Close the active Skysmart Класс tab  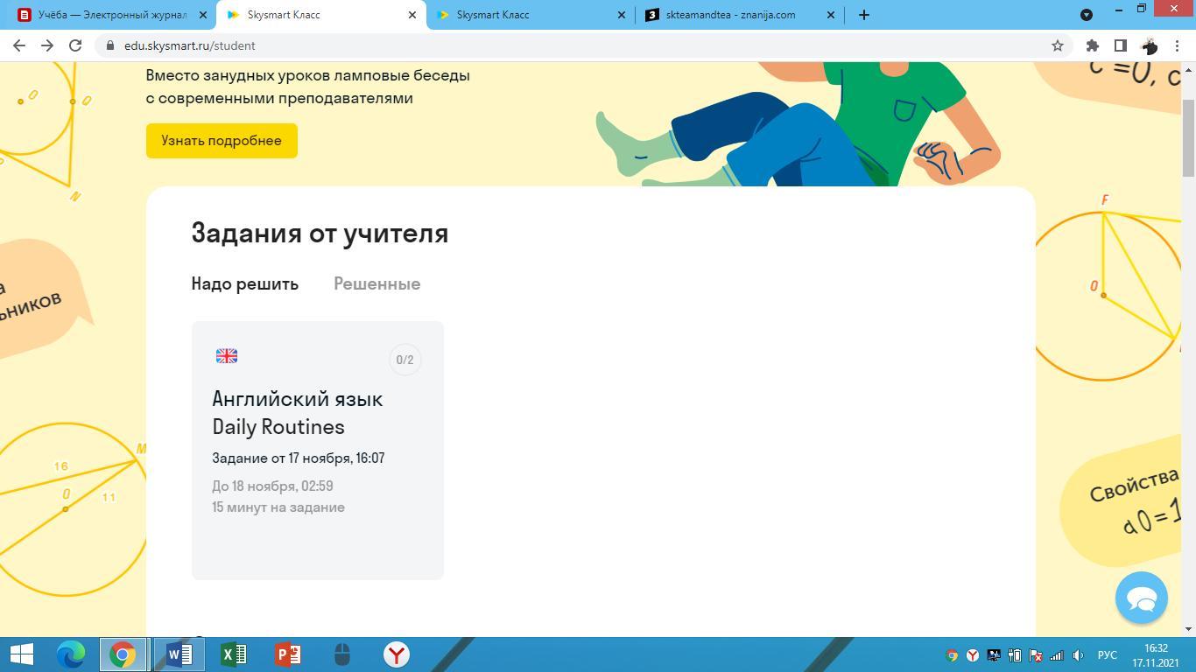(412, 15)
